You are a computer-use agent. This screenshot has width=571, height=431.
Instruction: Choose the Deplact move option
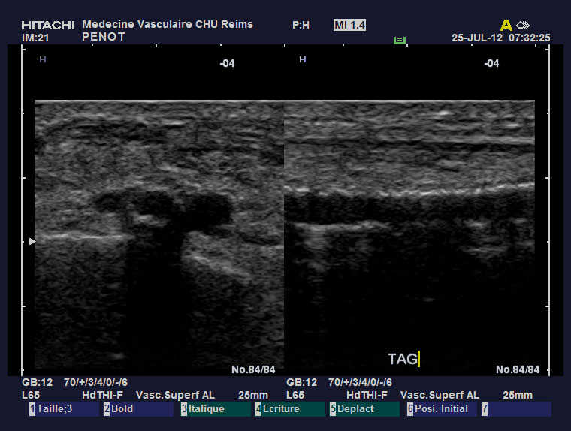(x=365, y=409)
